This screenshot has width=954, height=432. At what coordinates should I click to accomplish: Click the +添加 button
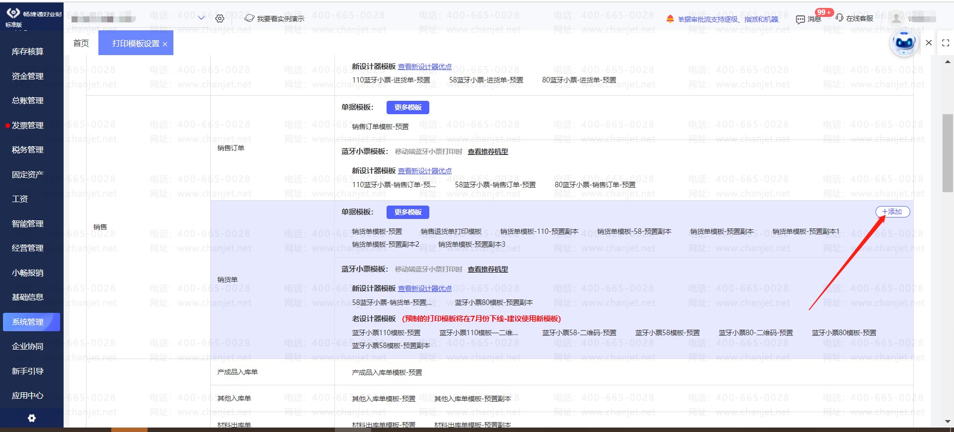tap(892, 212)
